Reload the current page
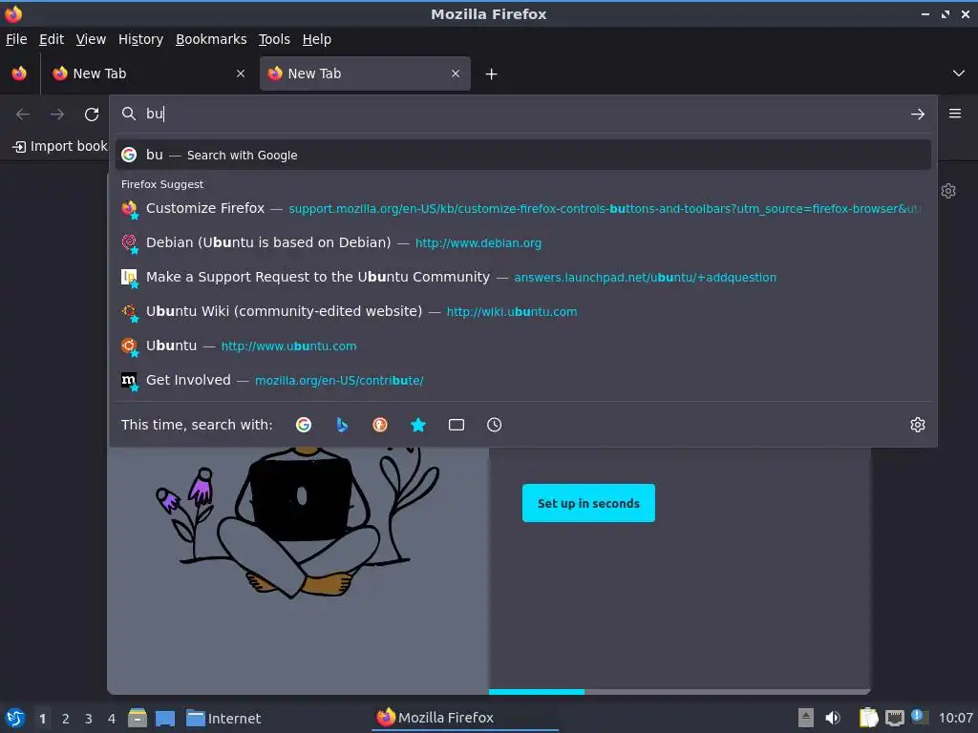 (92, 115)
